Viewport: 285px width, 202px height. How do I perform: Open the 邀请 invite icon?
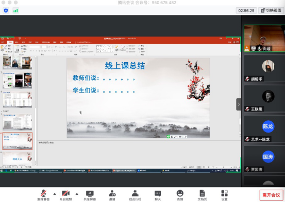pos(112,195)
